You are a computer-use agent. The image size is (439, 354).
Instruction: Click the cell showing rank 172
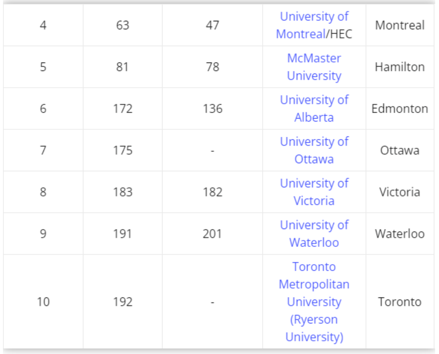[x=123, y=109]
